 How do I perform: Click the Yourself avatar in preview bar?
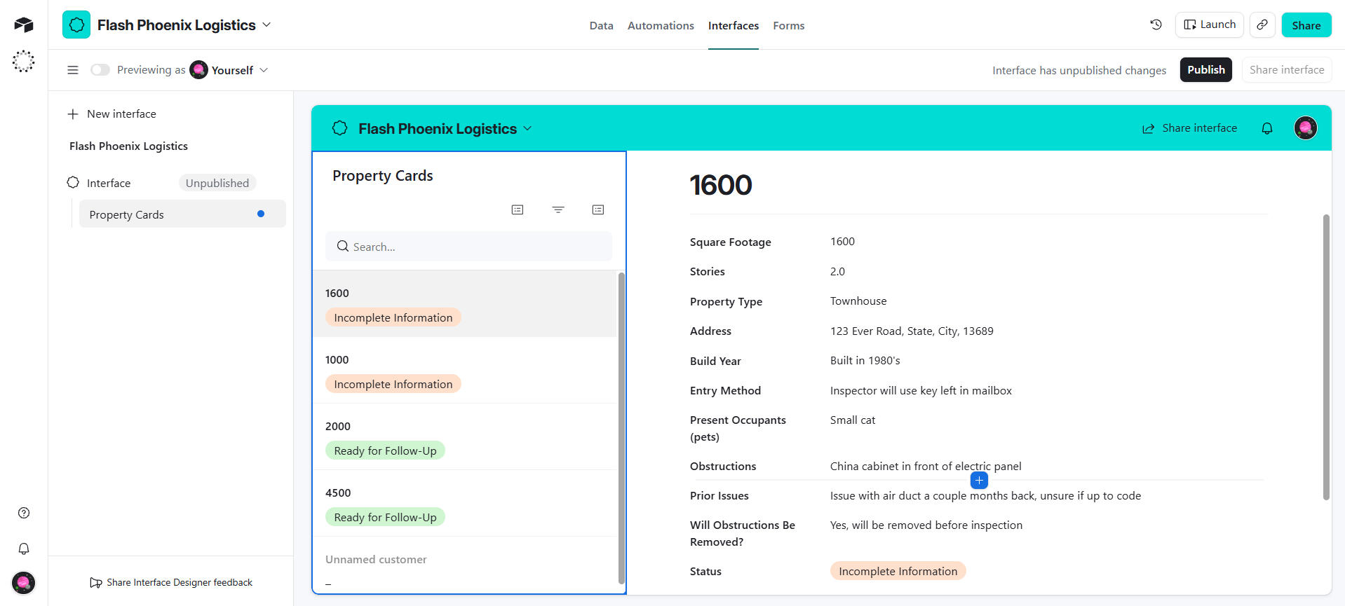point(198,70)
